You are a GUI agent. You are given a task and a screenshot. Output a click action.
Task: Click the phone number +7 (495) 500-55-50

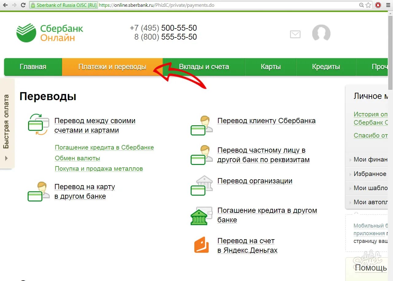coord(163,28)
